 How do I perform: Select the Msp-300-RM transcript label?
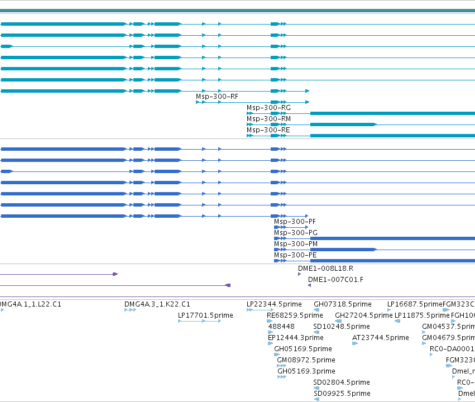click(x=268, y=119)
